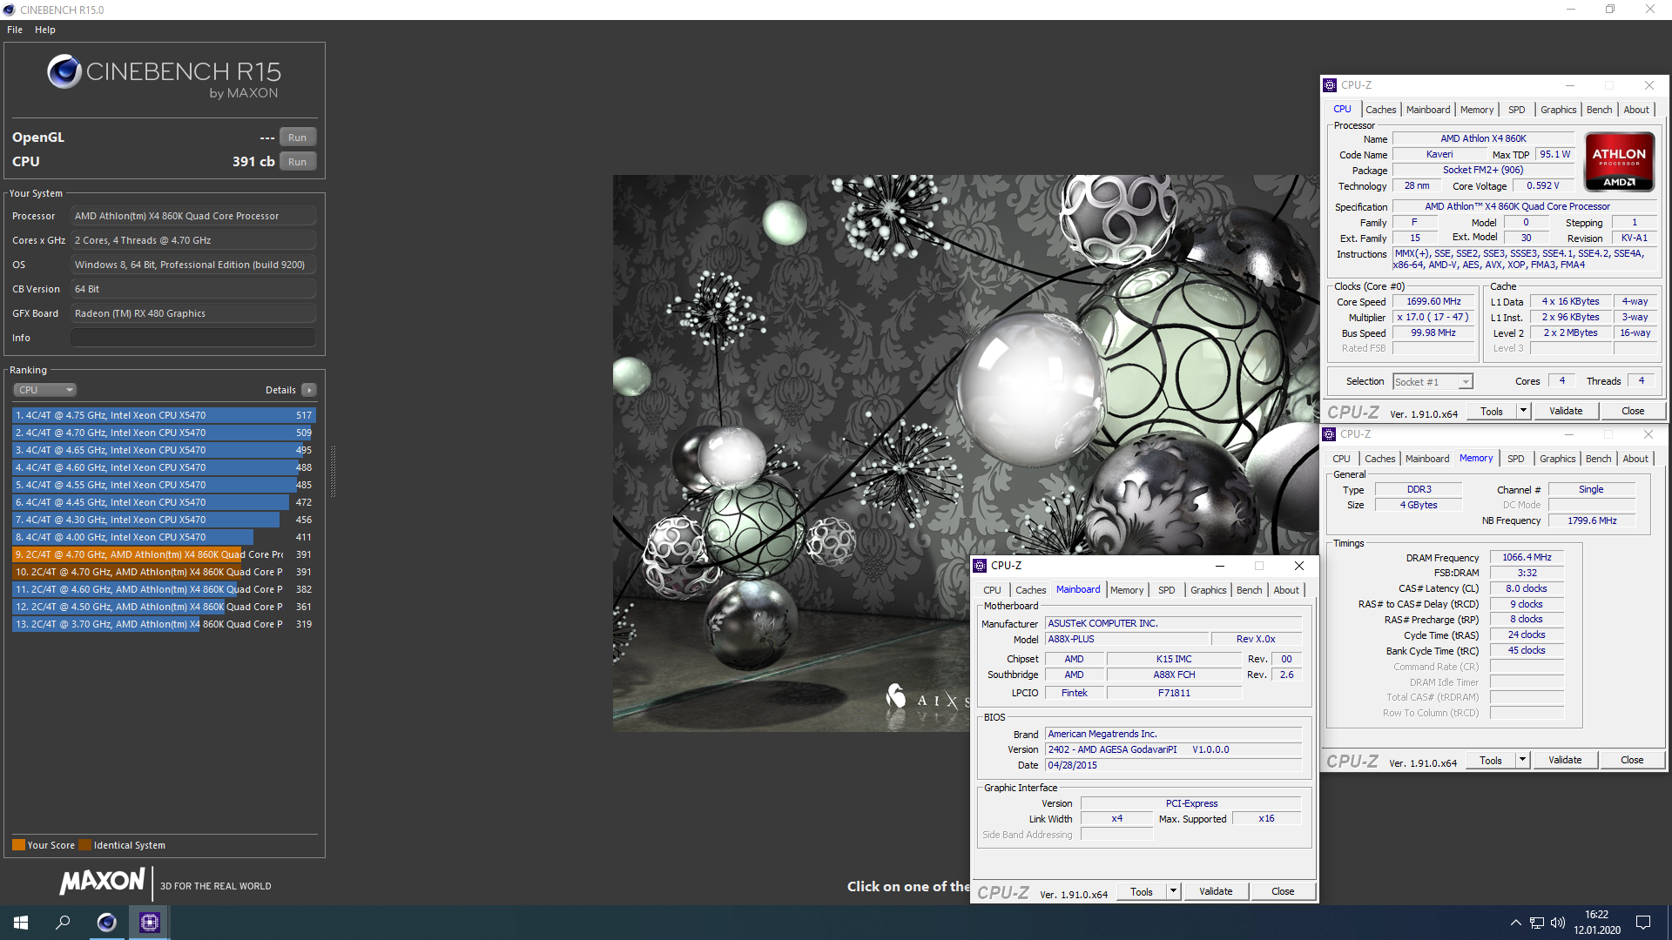Viewport: 1672px width, 940px height.
Task: Click Validate in Memory CPU-Z window
Action: click(1565, 761)
